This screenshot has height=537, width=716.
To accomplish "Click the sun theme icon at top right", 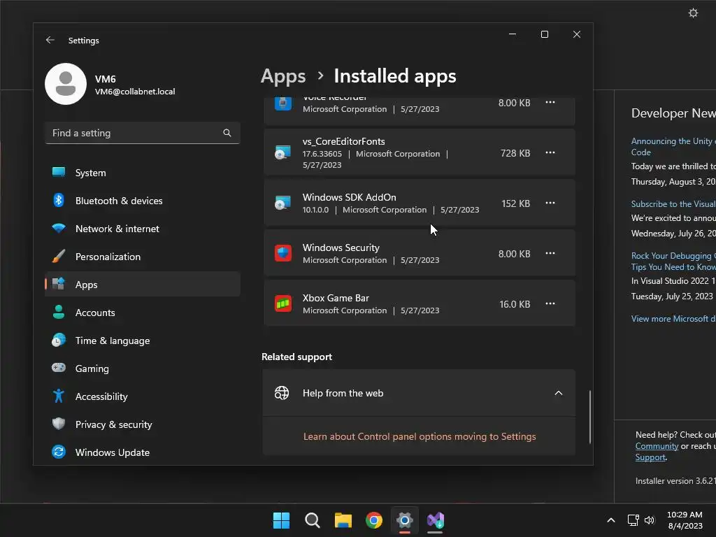I will [x=693, y=13].
